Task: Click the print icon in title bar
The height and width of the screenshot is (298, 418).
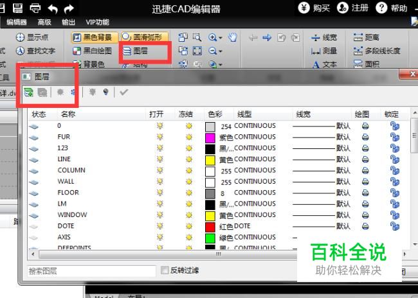Action: 35,8
